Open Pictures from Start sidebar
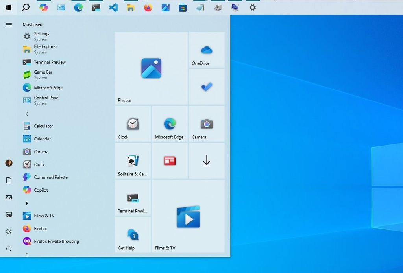403x273 pixels. coord(9,197)
